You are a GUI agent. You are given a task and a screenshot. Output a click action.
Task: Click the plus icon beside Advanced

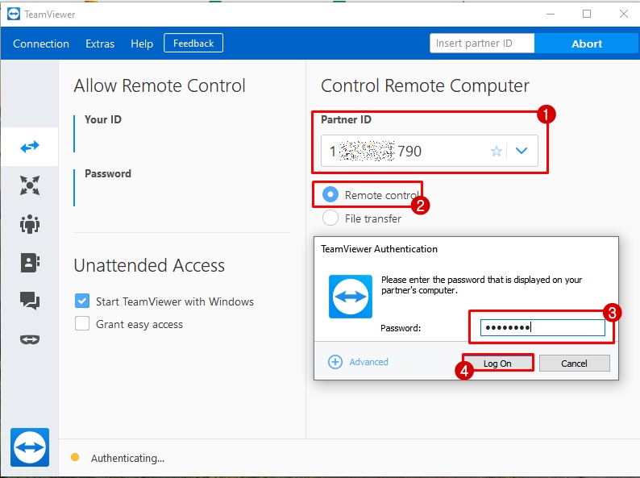335,362
